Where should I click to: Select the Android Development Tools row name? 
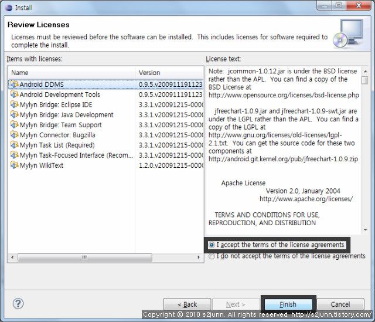pos(60,94)
